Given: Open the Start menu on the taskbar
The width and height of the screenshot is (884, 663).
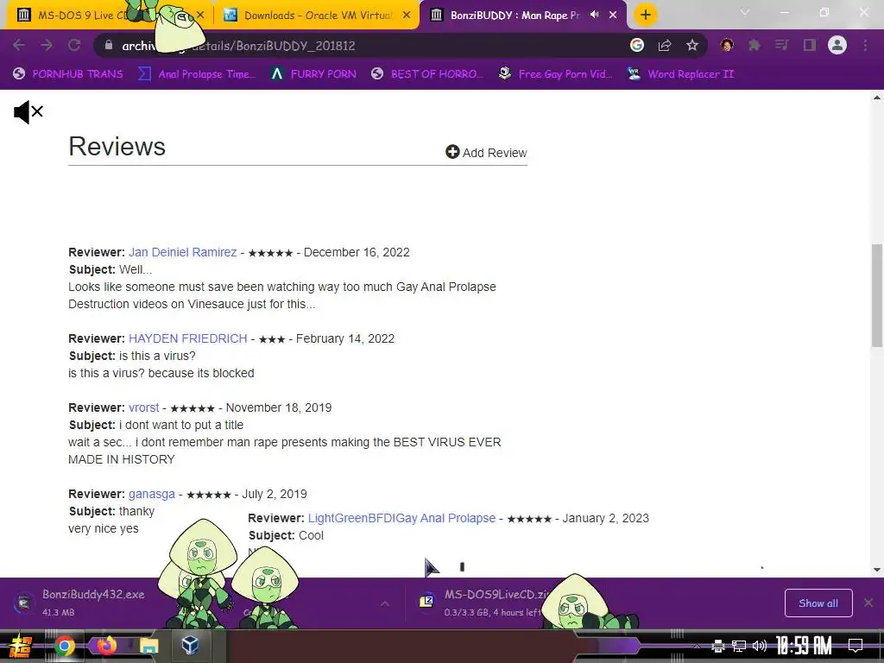Looking at the screenshot, I should point(19,647).
